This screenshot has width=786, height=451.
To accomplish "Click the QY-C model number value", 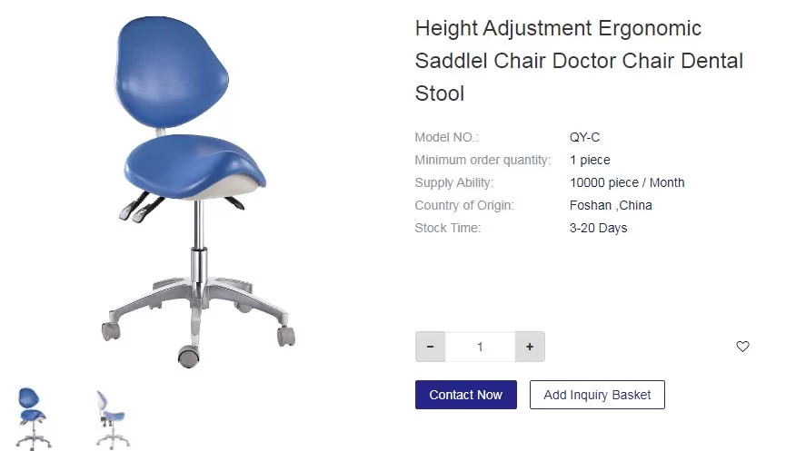I will (x=584, y=137).
